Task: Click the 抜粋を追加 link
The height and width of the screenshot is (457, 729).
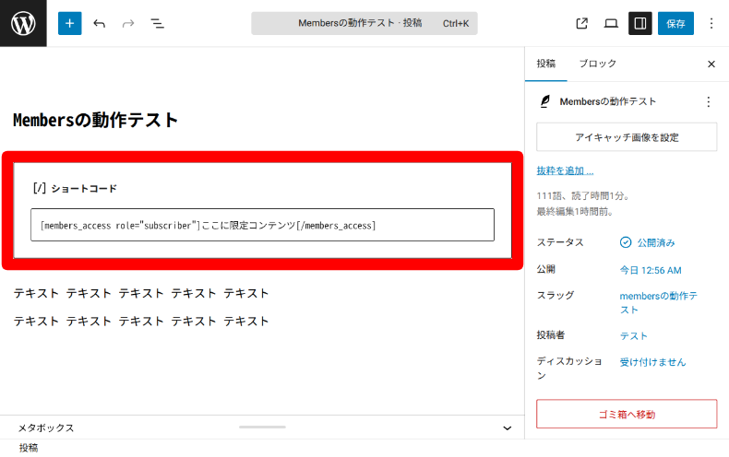Action: click(565, 170)
